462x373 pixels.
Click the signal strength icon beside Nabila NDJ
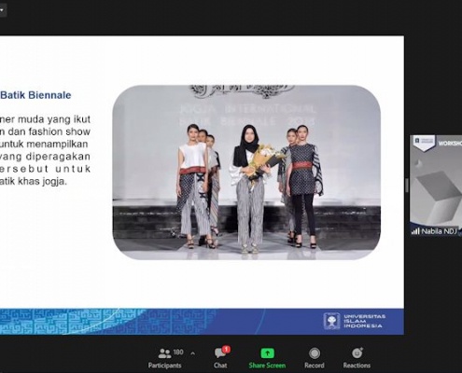(415, 231)
